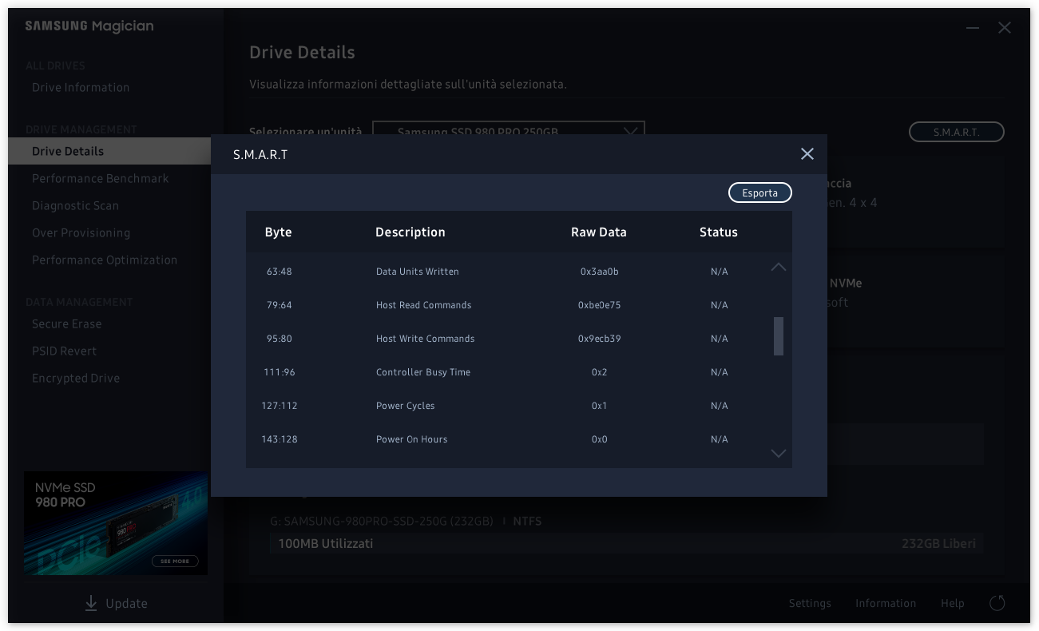This screenshot has height=631, width=1039.
Task: Open Over Provisioning
Action: pos(81,233)
